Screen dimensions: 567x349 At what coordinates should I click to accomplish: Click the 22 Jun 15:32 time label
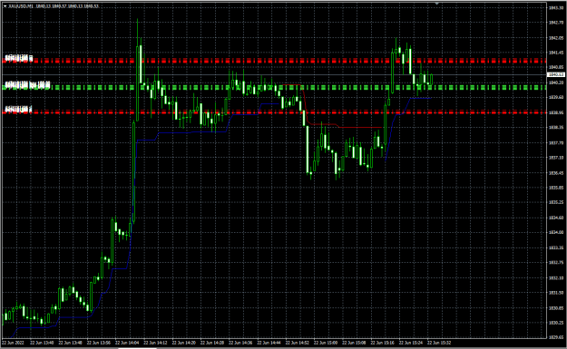439,343
